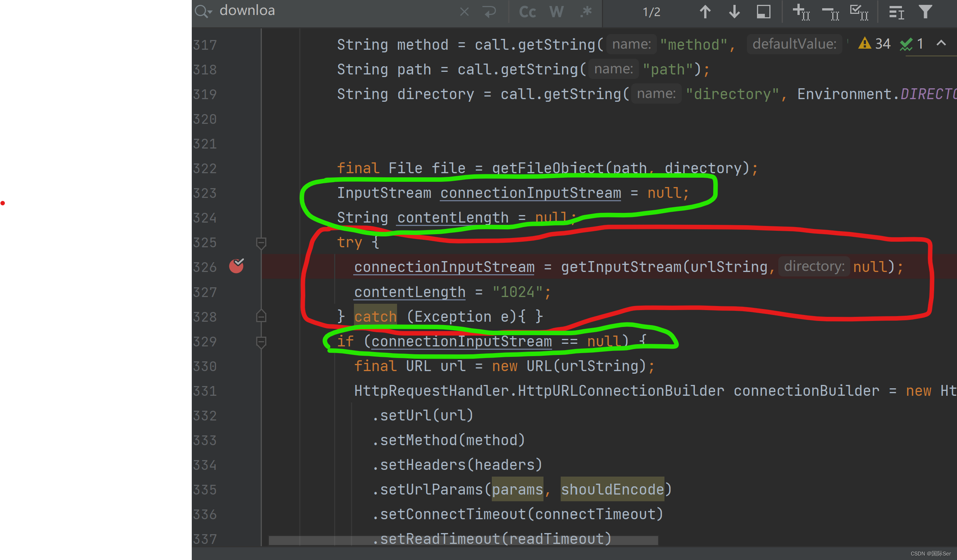Select all occurrences icon
Screen dimensions: 957x560
pos(859,12)
